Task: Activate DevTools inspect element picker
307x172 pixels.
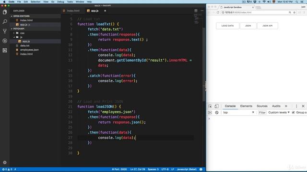Action: pyautogui.click(x=210, y=106)
